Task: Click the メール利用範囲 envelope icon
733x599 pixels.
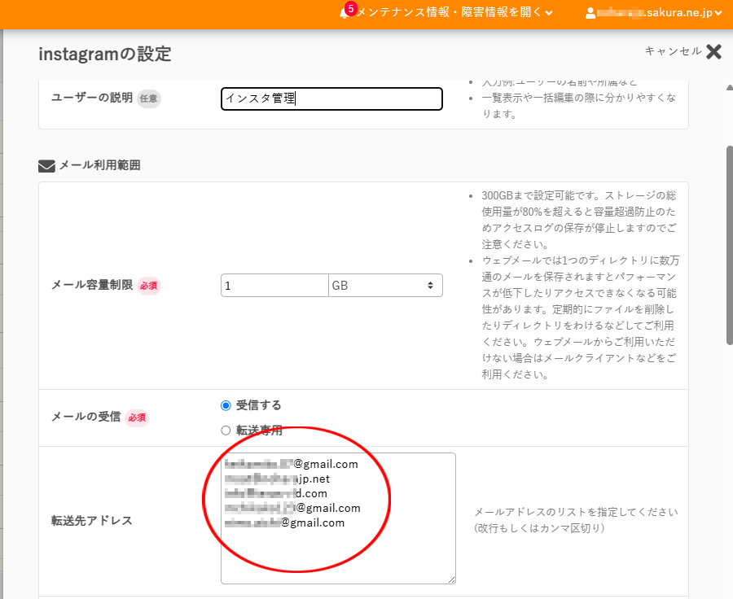Action: pyautogui.click(x=46, y=166)
